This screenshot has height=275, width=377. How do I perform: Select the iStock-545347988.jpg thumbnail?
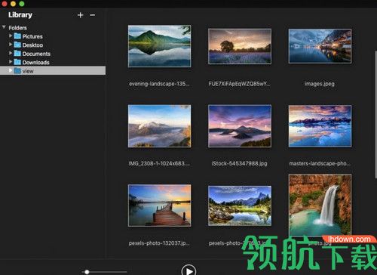[240, 126]
